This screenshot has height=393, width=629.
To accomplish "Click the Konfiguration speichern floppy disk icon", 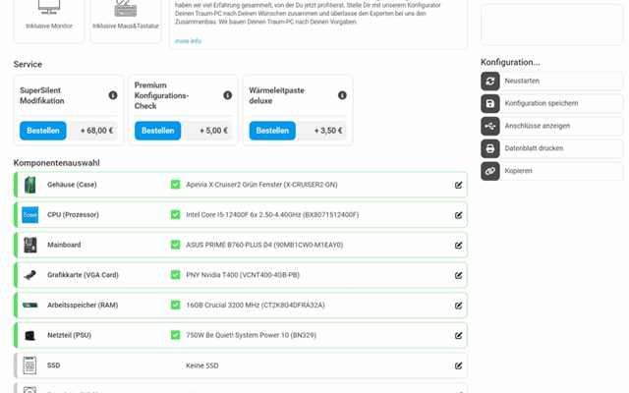I will coord(489,103).
